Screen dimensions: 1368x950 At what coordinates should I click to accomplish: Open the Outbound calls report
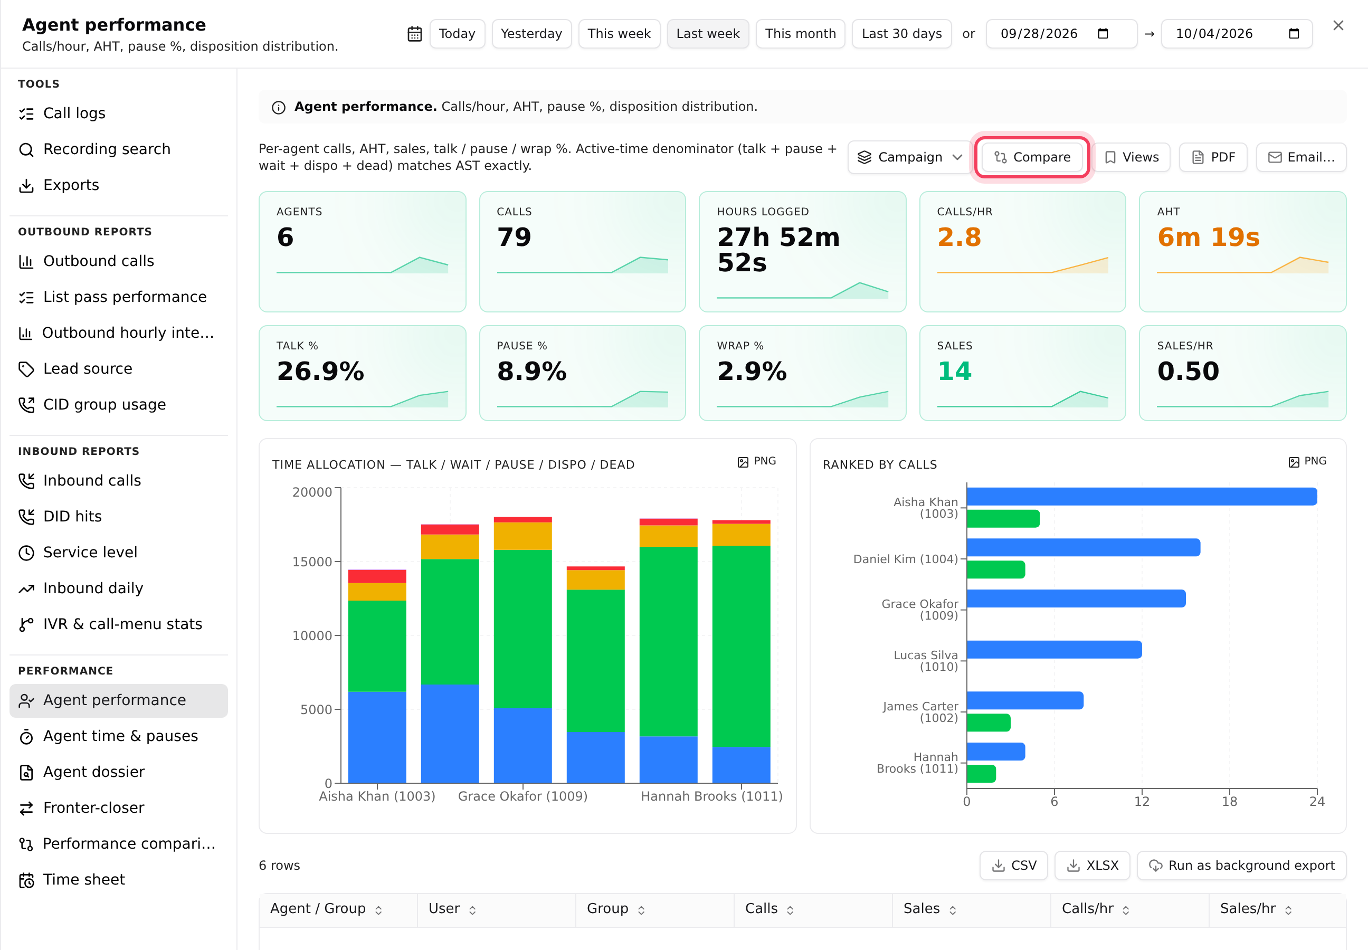point(118,261)
